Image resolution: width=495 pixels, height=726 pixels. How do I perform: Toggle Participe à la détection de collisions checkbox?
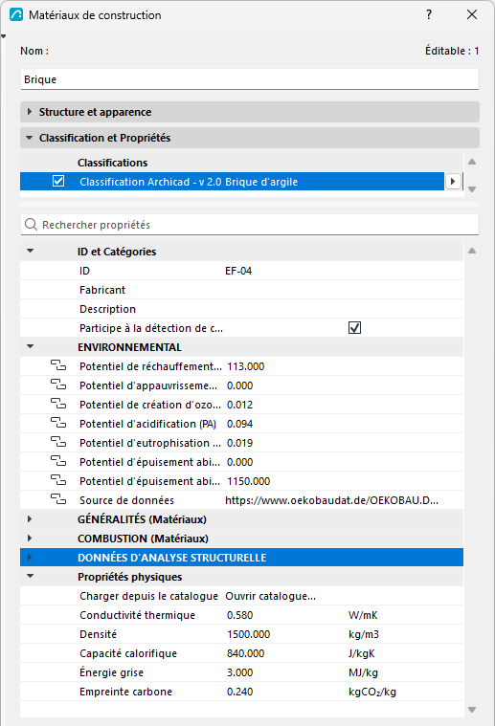pyautogui.click(x=354, y=328)
